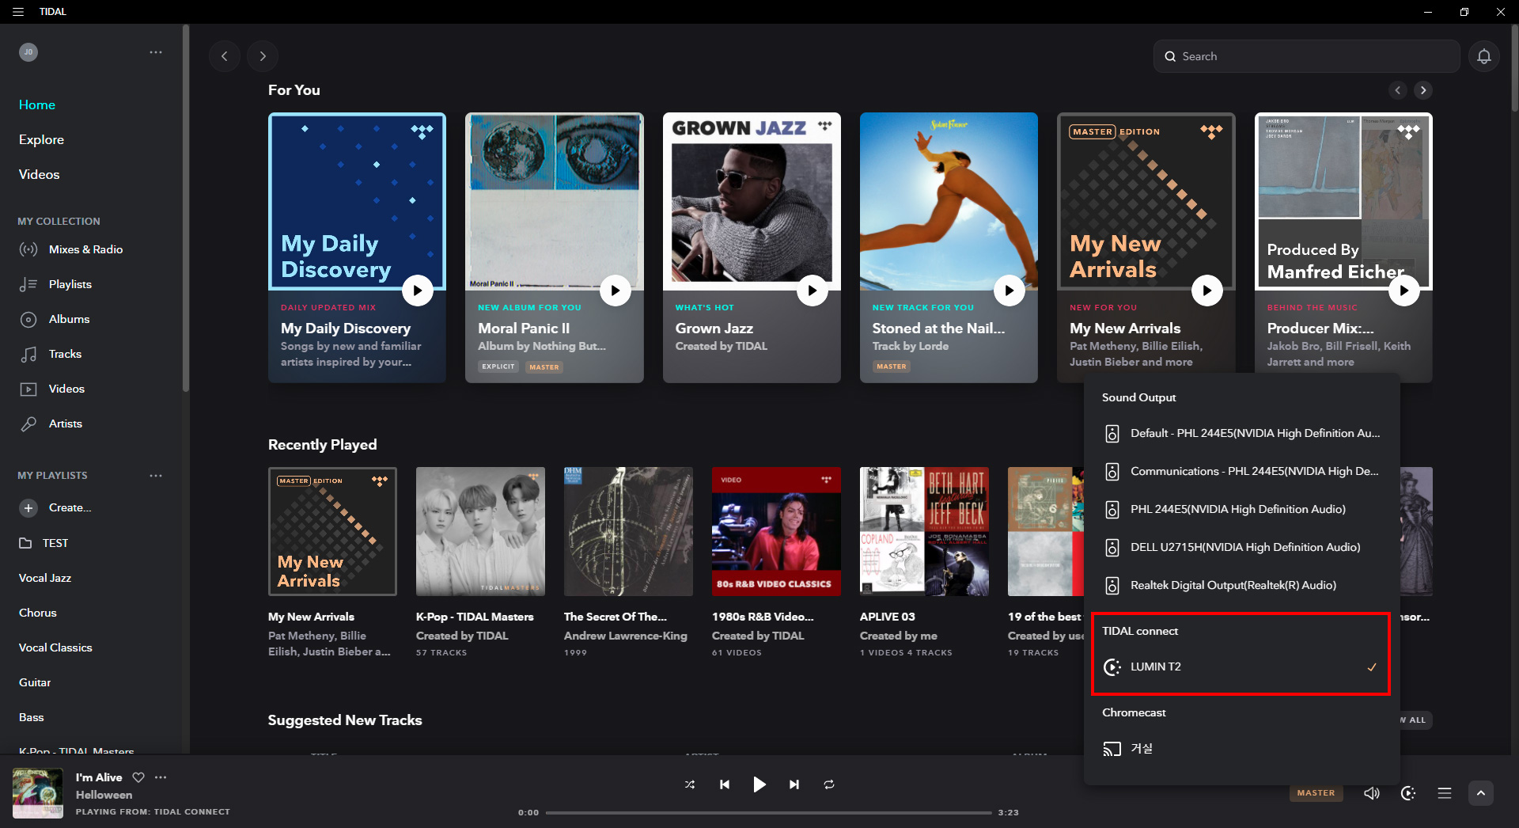This screenshot has height=828, width=1519.
Task: Open the Bass playlist
Action: pyautogui.click(x=32, y=717)
